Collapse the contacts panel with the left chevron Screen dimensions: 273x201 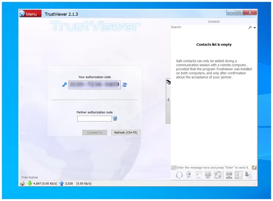click(x=168, y=100)
